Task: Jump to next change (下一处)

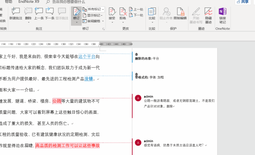Action: pyautogui.click(x=136, y=15)
